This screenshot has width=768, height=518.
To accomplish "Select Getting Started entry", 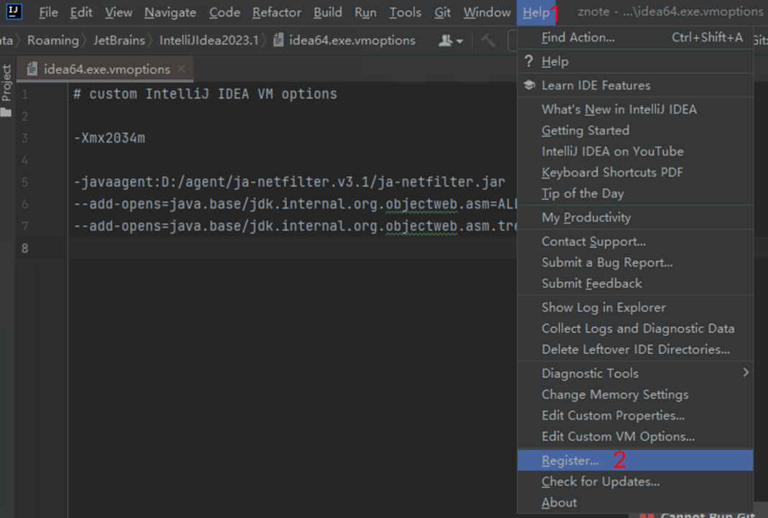I will click(635, 130).
